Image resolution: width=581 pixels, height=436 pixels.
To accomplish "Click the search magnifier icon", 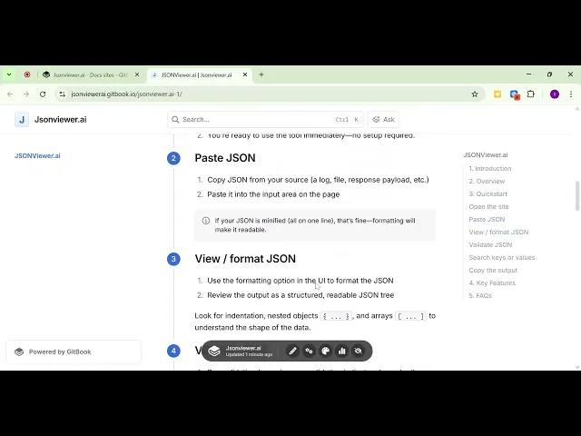I will click(175, 119).
